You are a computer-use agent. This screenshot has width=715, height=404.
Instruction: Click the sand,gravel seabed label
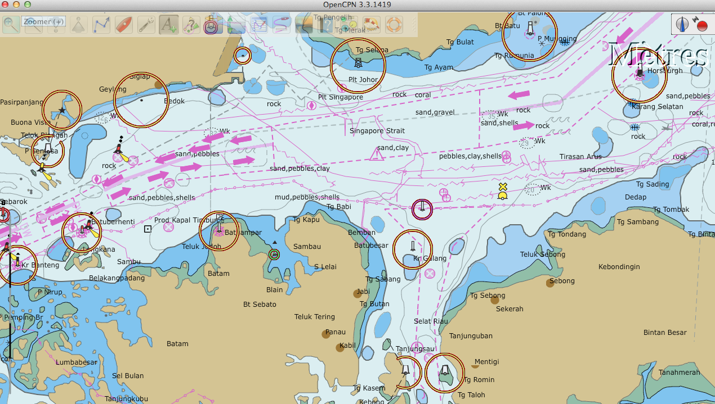(x=435, y=112)
